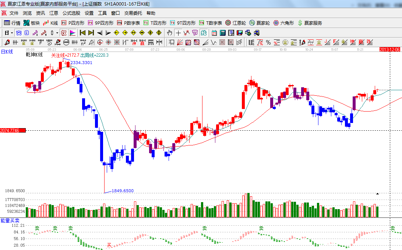
Task: Click the 六角形 hexagon chart button
Action: point(283,23)
